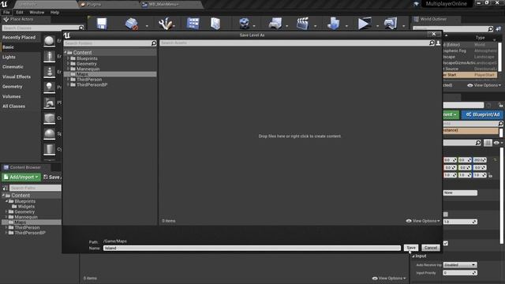Click the Add/Import button in the Content Browser
This screenshot has width=505, height=284.
21,177
